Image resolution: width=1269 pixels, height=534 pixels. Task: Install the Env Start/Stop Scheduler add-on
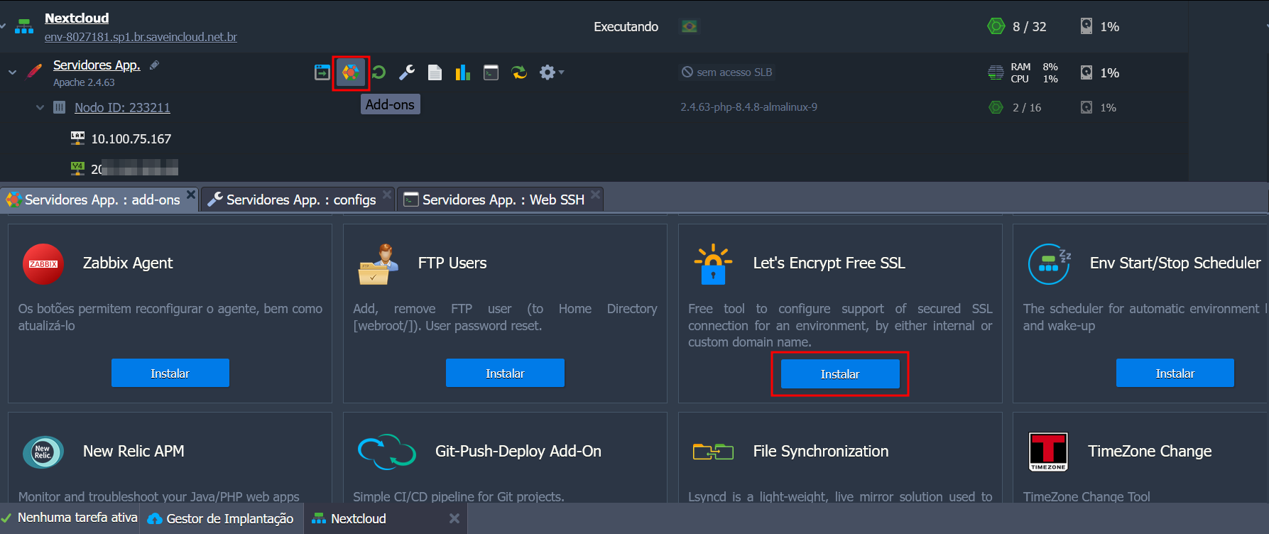[x=1175, y=373]
